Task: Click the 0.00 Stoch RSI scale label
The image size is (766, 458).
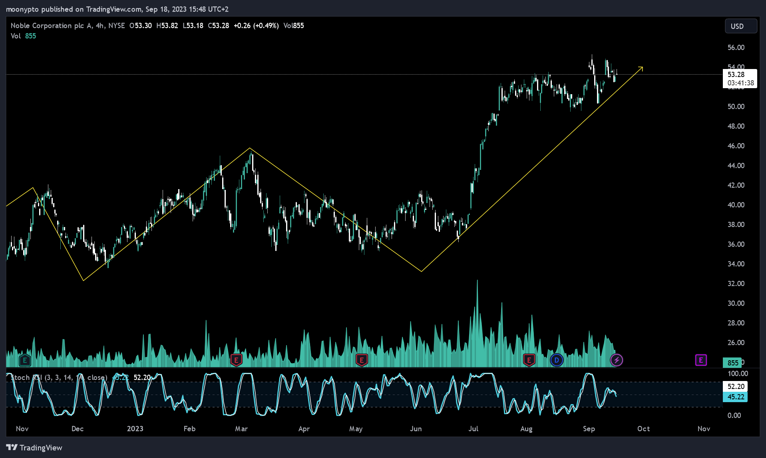Action: pyautogui.click(x=734, y=415)
